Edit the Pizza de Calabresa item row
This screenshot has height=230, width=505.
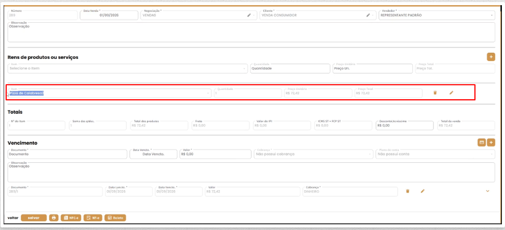[x=451, y=93]
